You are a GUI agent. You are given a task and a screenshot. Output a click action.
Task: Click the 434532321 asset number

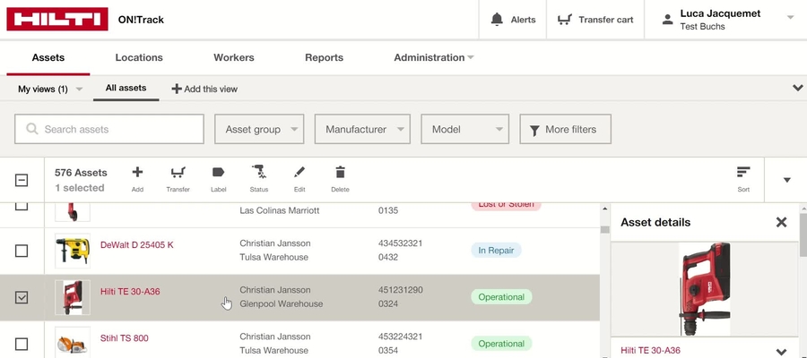pos(401,243)
